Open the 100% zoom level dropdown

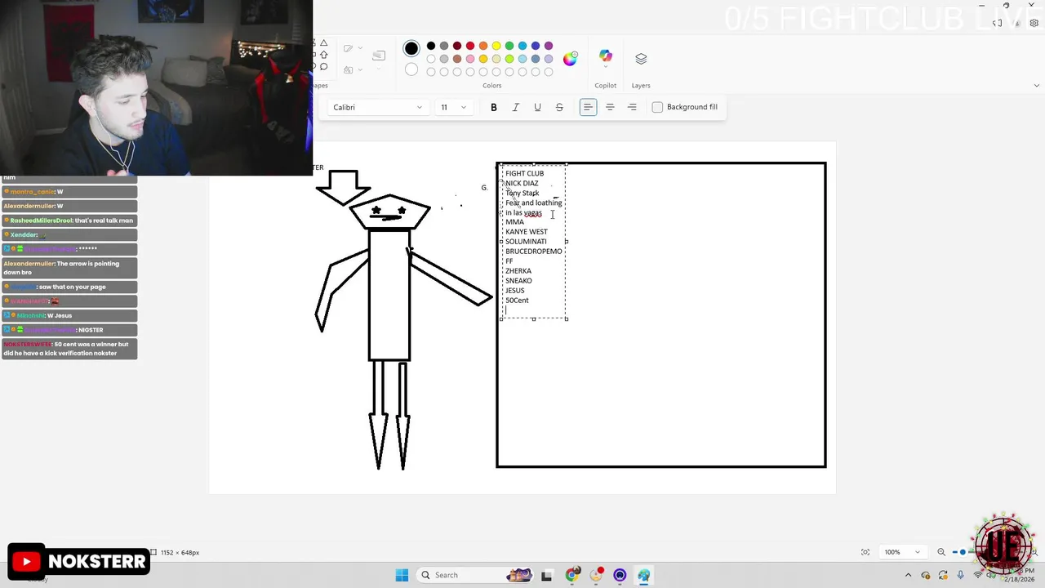(x=903, y=552)
